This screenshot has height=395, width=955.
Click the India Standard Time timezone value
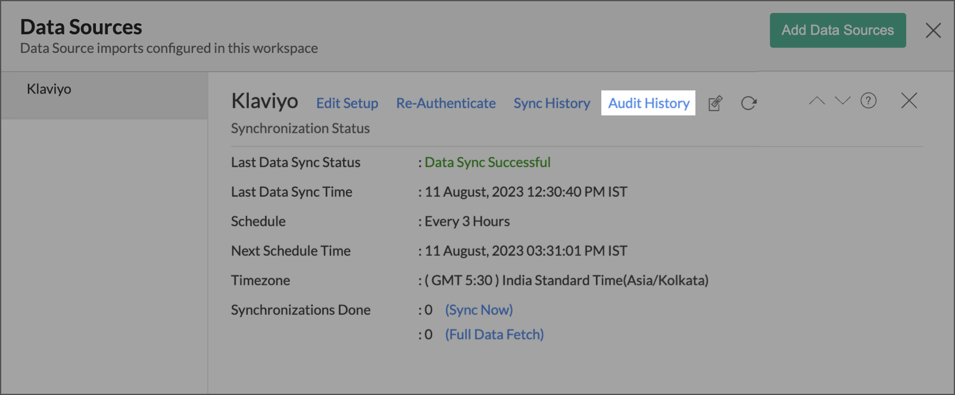[x=567, y=280]
